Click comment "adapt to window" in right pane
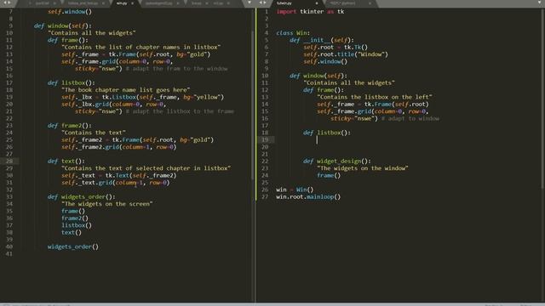The width and height of the screenshot is (545, 306). coord(410,119)
